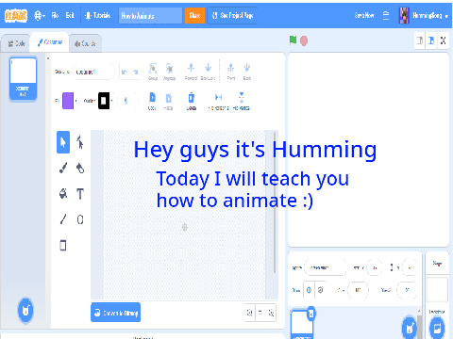Send selection to Back

click(x=247, y=72)
